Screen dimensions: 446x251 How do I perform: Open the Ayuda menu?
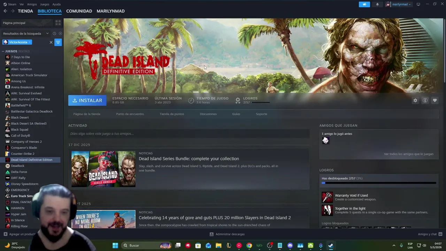[x=56, y=4]
